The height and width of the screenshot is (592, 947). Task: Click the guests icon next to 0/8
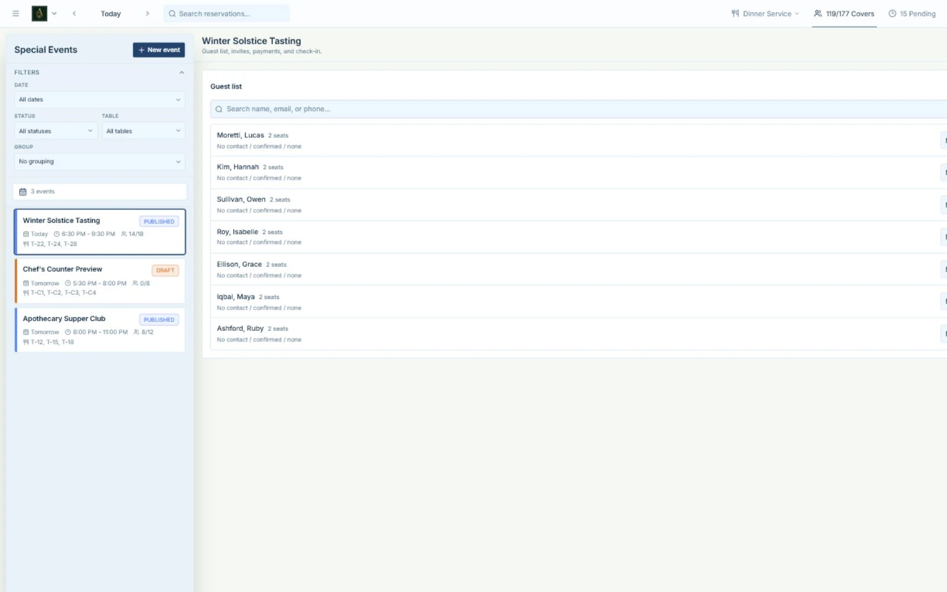click(x=135, y=284)
